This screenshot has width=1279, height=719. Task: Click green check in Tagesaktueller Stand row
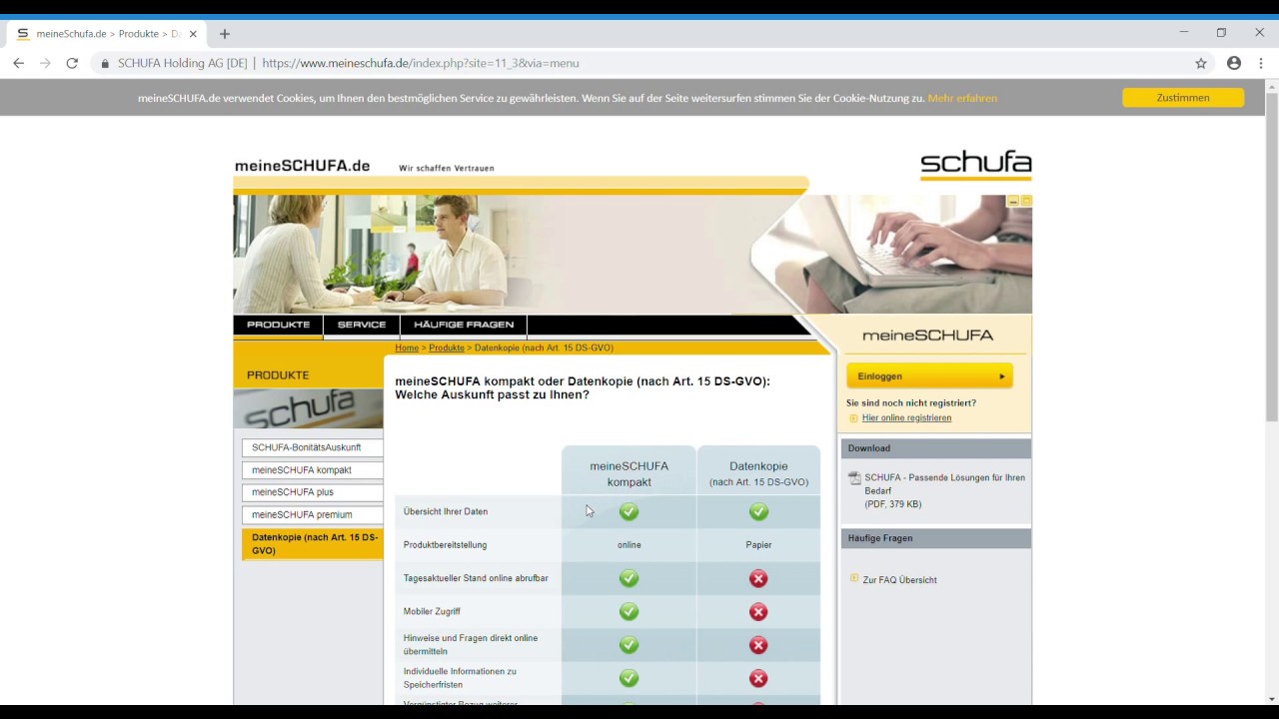tap(629, 578)
